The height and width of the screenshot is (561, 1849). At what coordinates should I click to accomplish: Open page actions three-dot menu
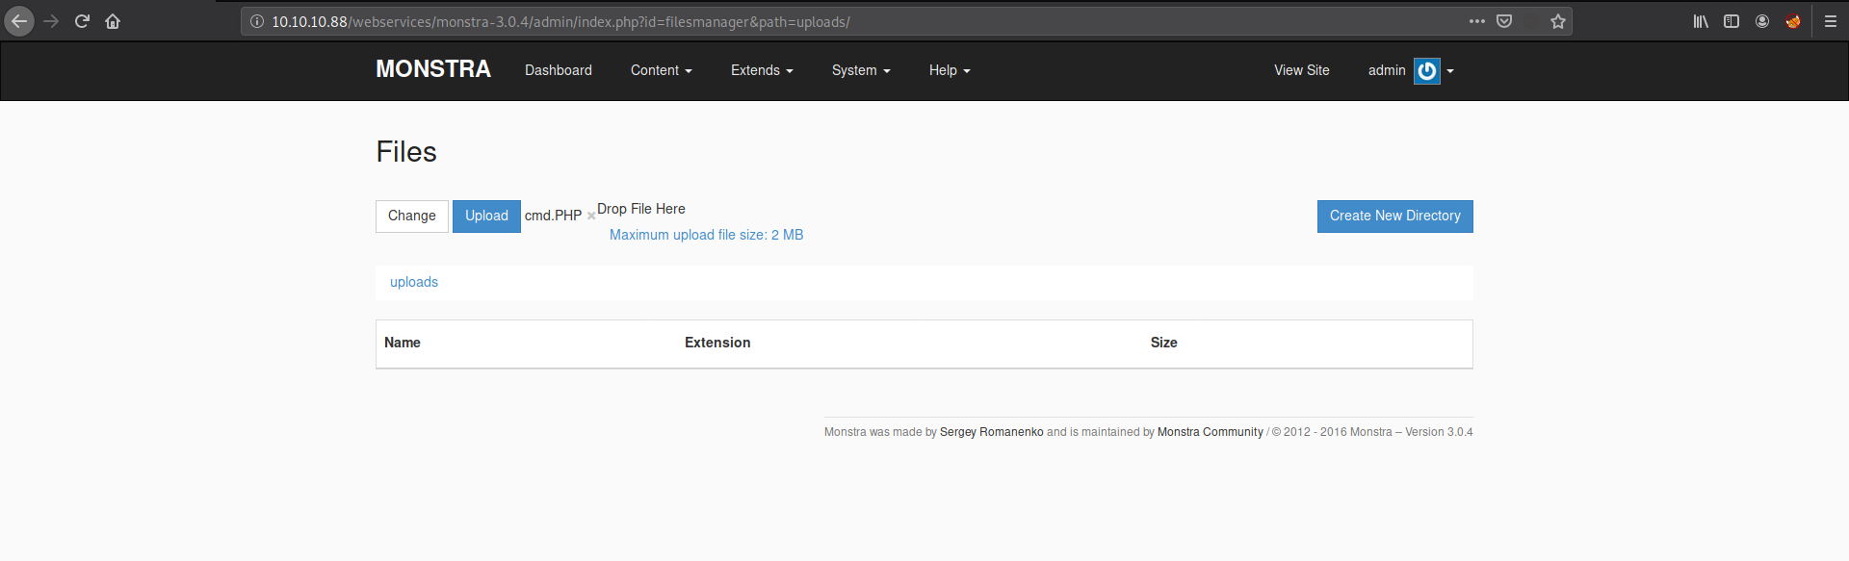click(x=1476, y=21)
